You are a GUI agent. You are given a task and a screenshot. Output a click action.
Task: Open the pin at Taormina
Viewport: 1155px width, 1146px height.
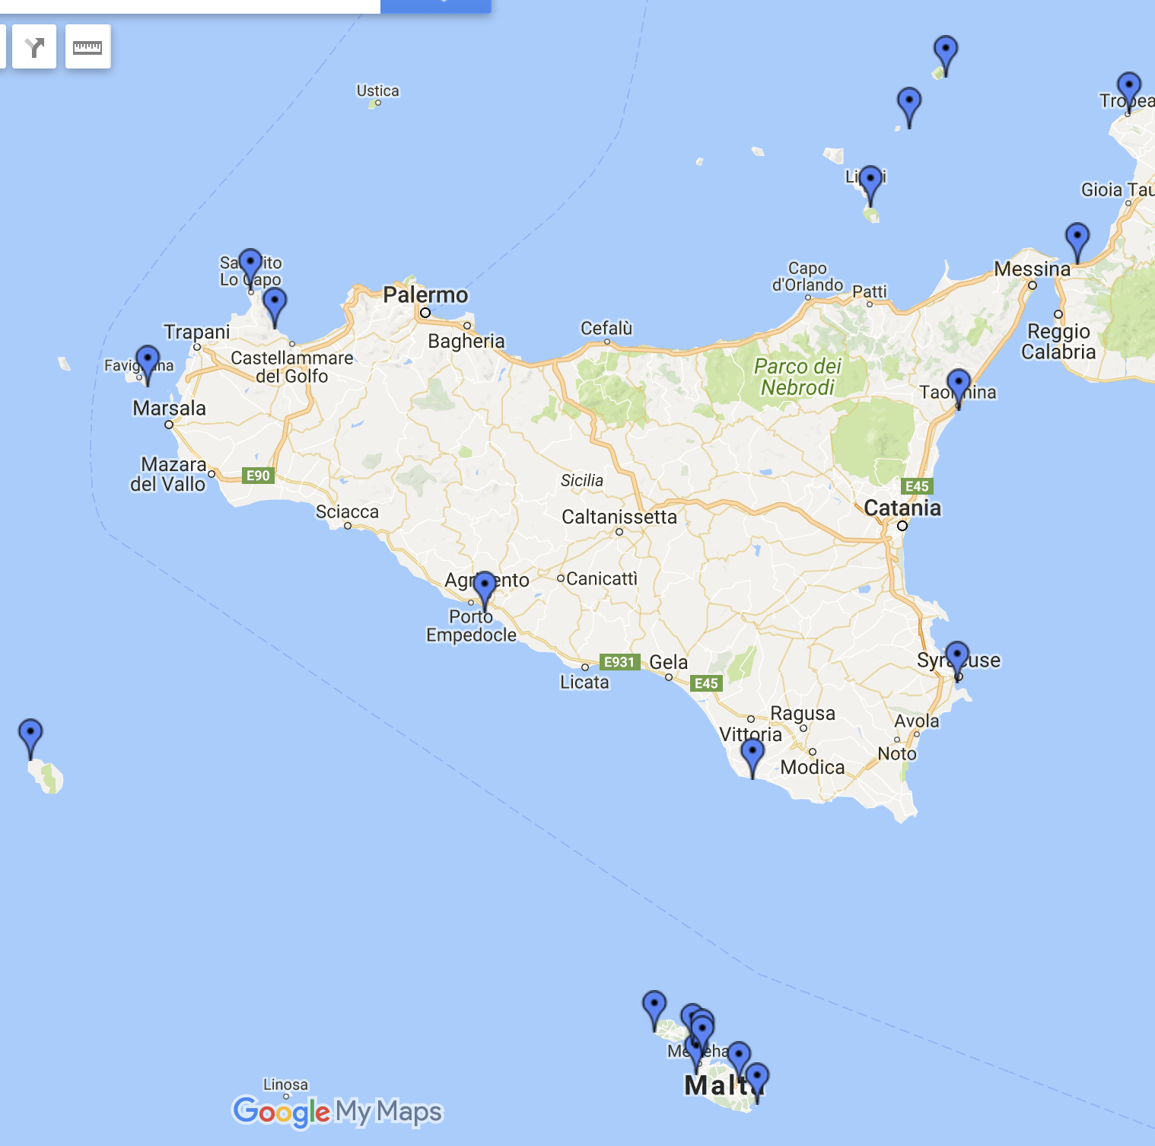click(x=958, y=384)
